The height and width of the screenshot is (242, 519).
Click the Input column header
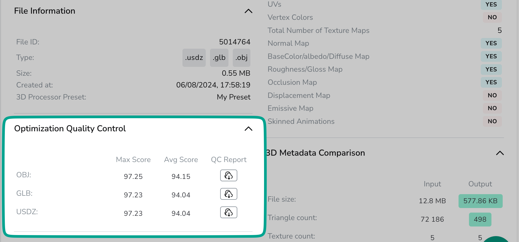tap(432, 184)
